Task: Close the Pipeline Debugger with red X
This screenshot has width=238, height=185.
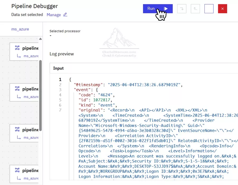Action: (x=222, y=9)
